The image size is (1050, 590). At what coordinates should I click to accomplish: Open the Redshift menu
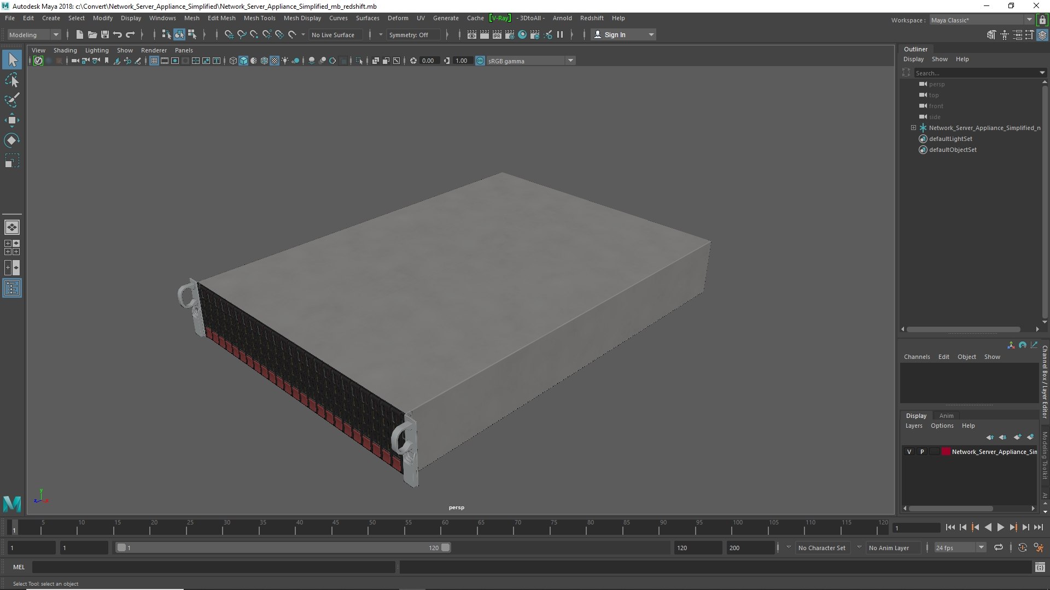pos(592,18)
